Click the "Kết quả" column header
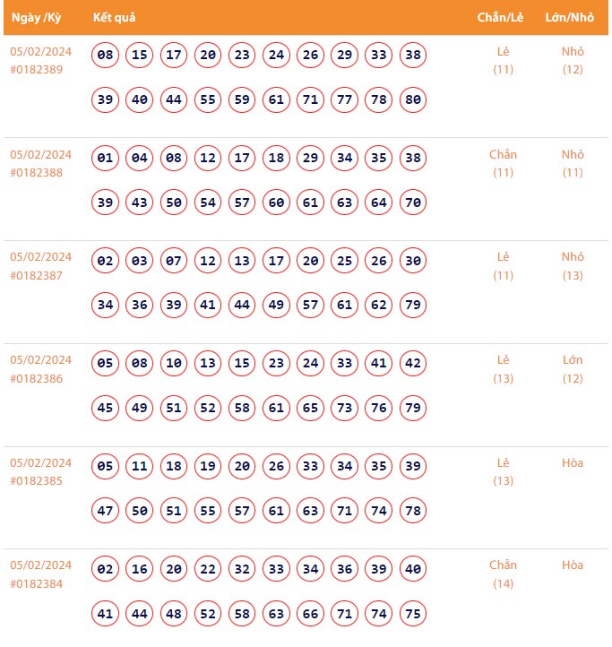This screenshot has height=647, width=612. pyautogui.click(x=114, y=18)
